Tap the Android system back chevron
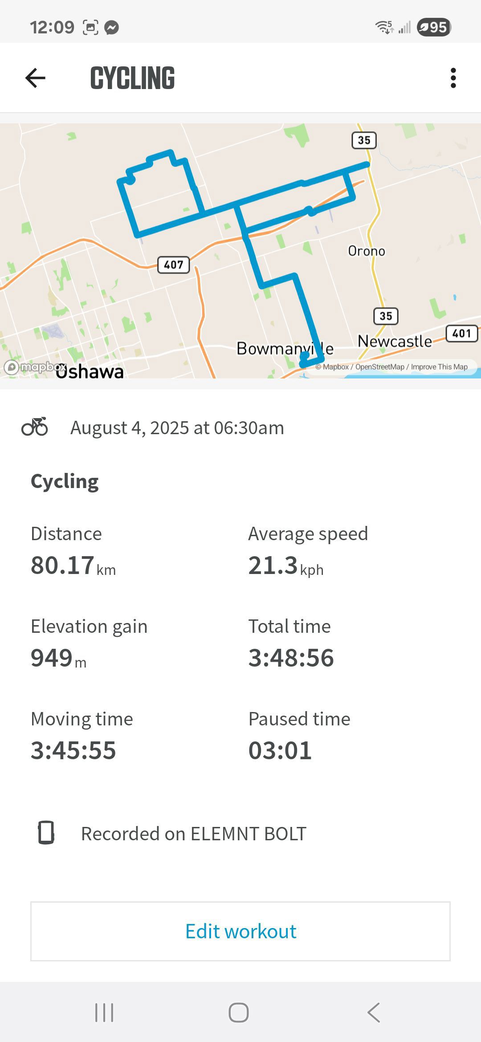The image size is (481, 1042). [374, 1013]
